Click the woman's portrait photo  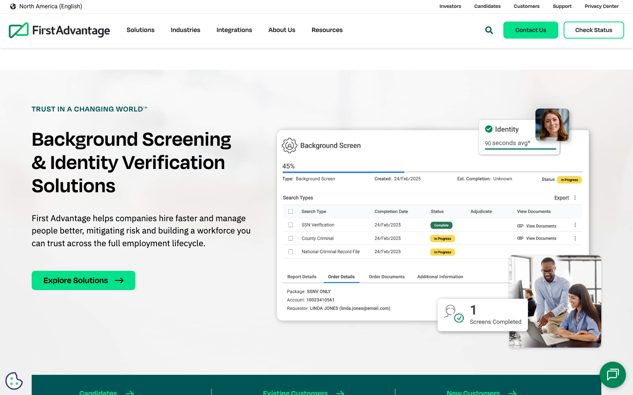pyautogui.click(x=553, y=125)
